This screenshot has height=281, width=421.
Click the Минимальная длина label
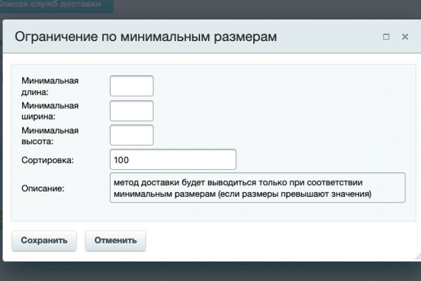tap(50, 86)
